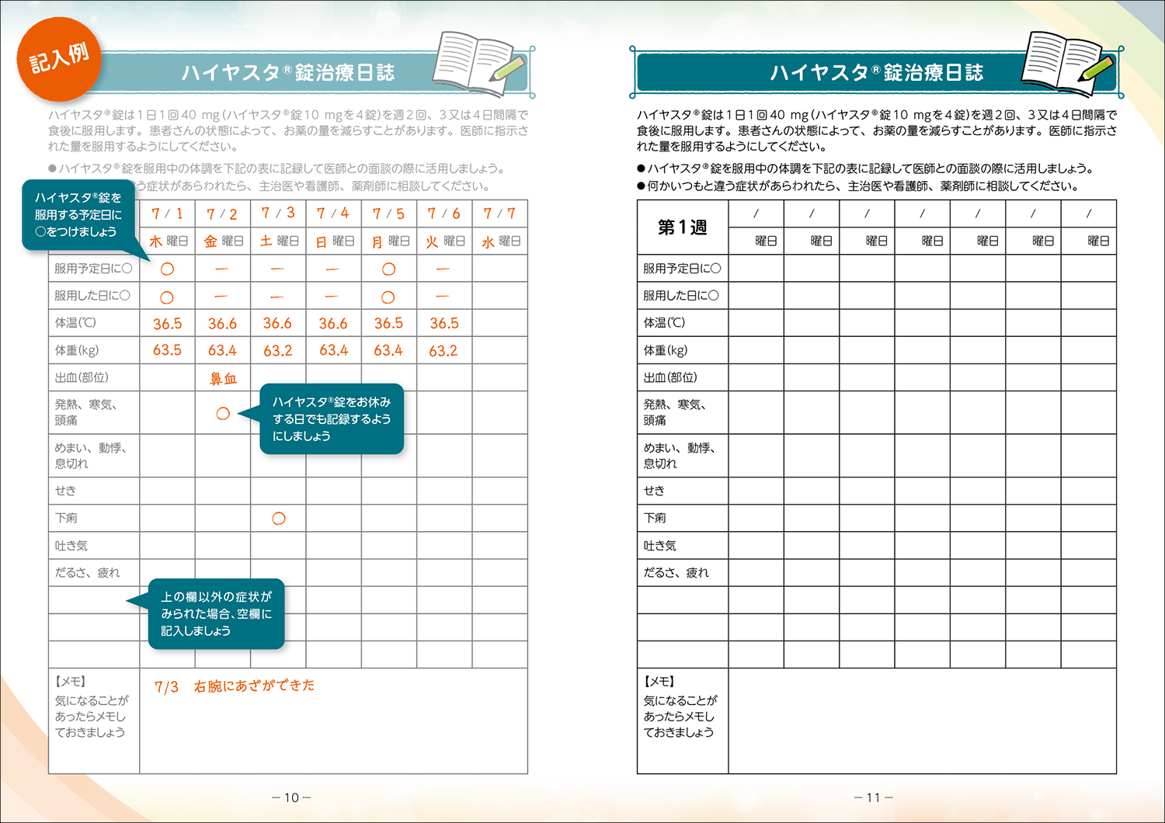This screenshot has height=823, width=1165.
Task: Click the 体重(kg) label on the right page
Action: 666,350
